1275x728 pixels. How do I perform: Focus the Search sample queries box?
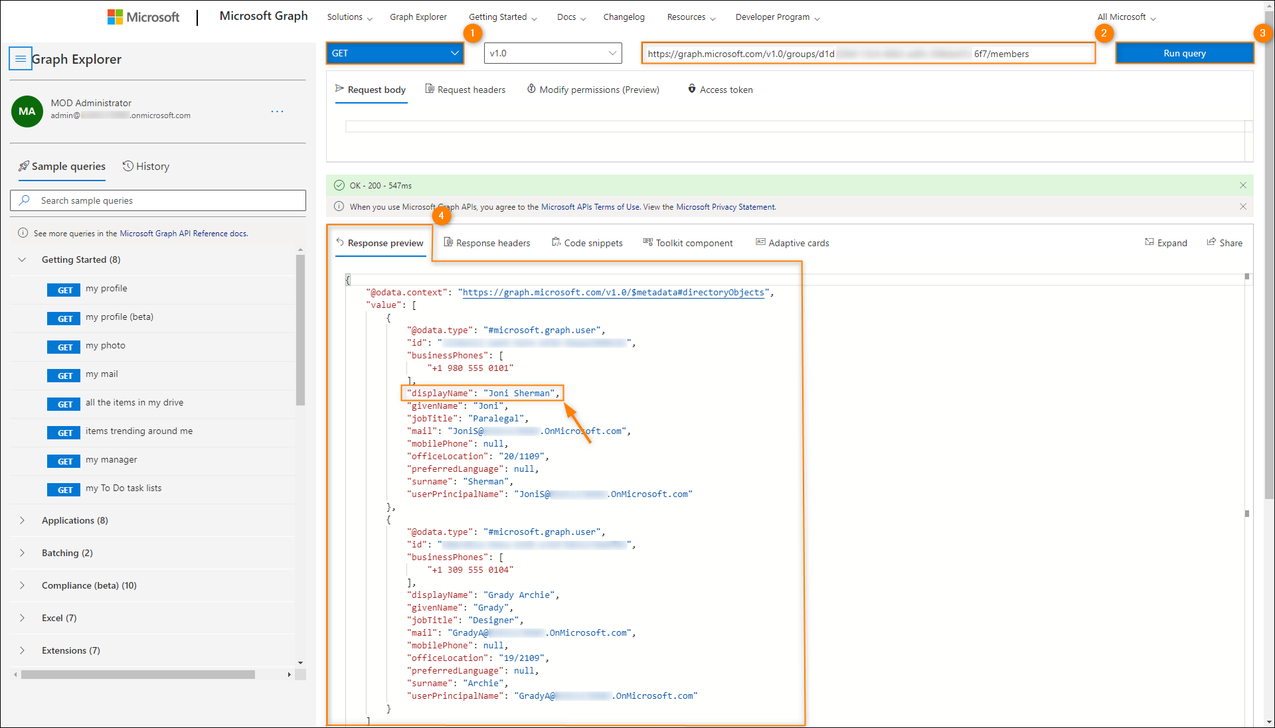click(158, 200)
